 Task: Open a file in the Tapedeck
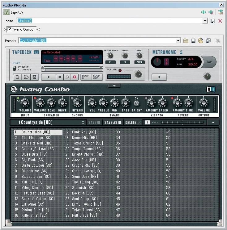pyautogui.click(x=26, y=77)
